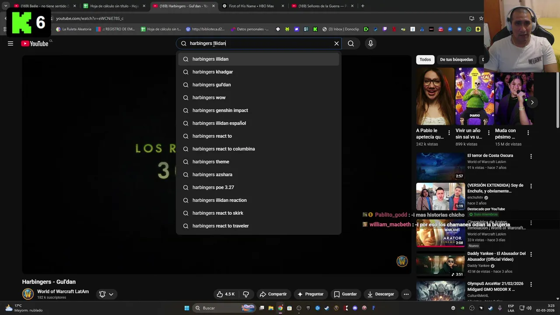The height and width of the screenshot is (315, 560).
Task: Pick suggestion "harbingers react to columbina"
Action: [259, 149]
